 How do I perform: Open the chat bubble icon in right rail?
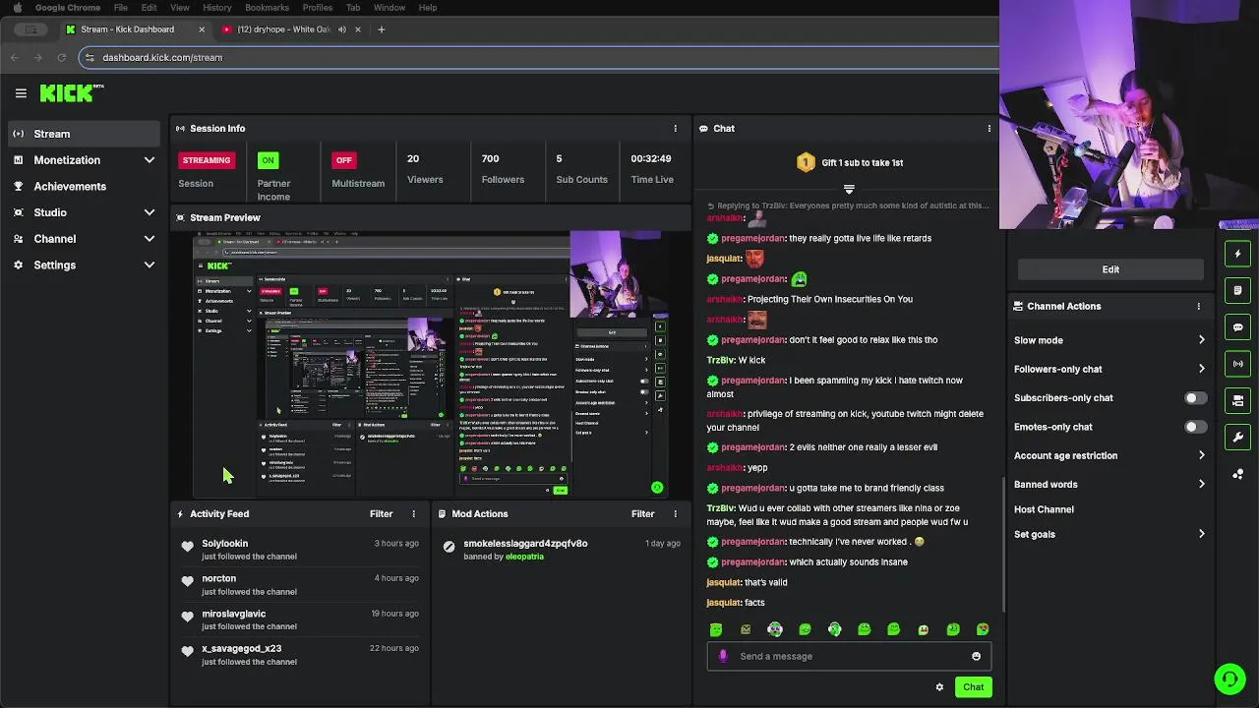click(x=1238, y=327)
